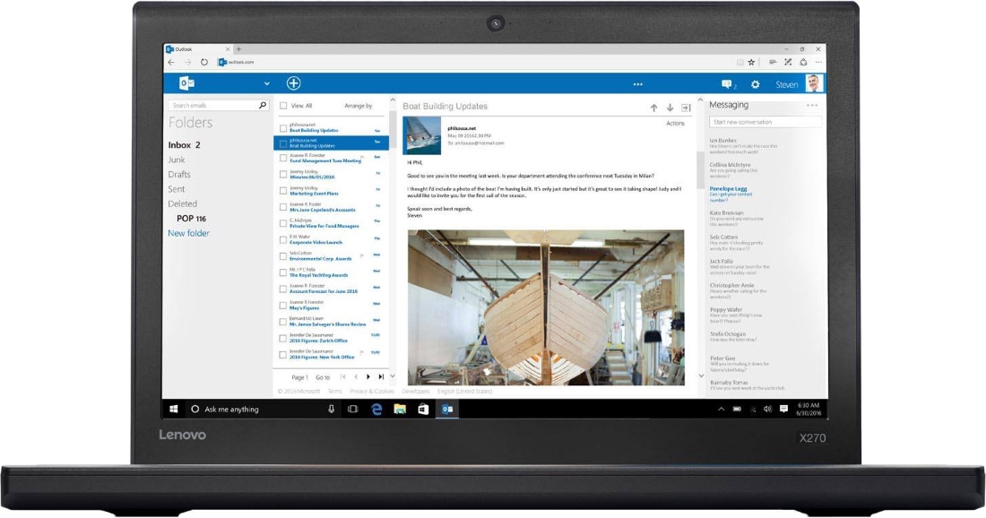Click the next page arrow in pagination
The width and height of the screenshot is (986, 518).
click(x=368, y=377)
